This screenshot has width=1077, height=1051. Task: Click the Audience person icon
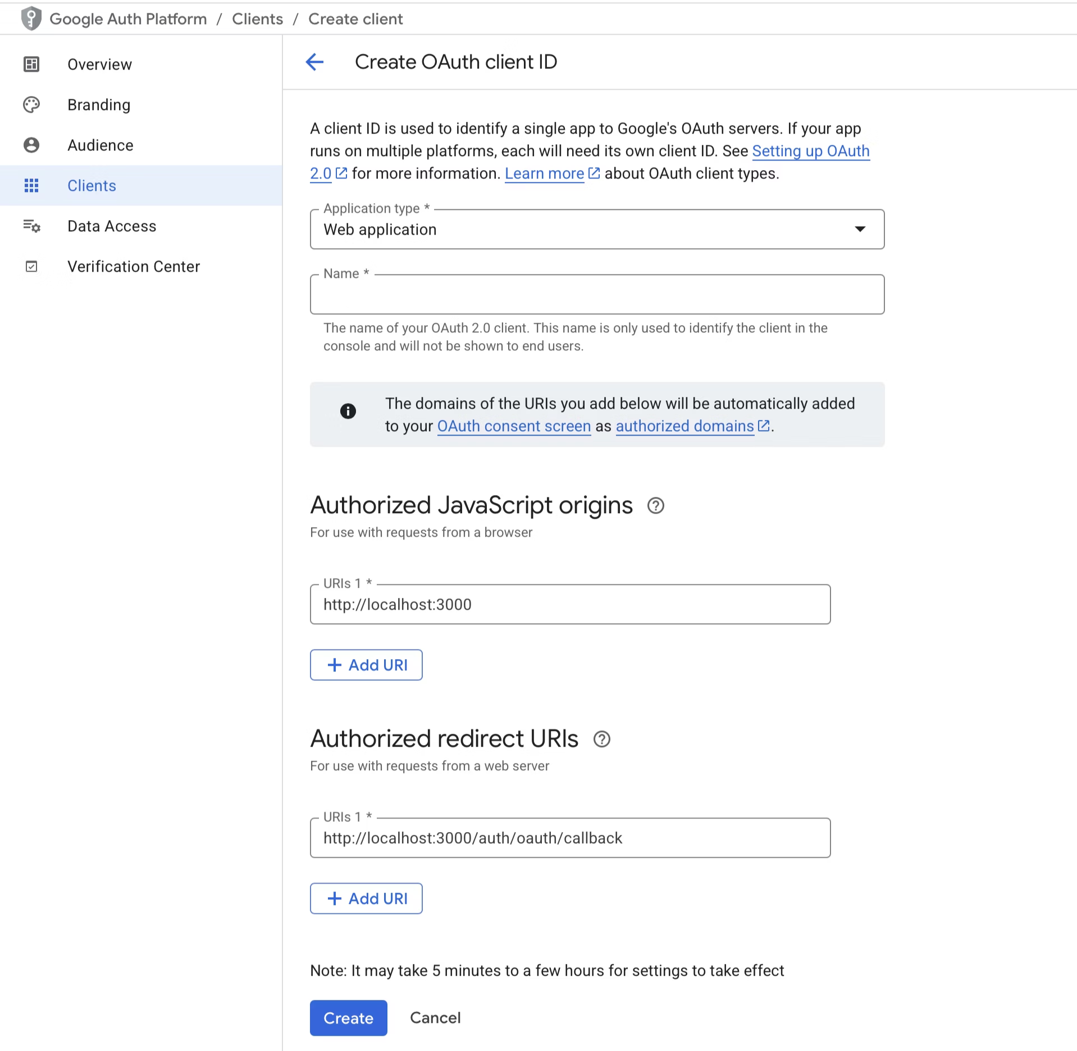coord(31,145)
